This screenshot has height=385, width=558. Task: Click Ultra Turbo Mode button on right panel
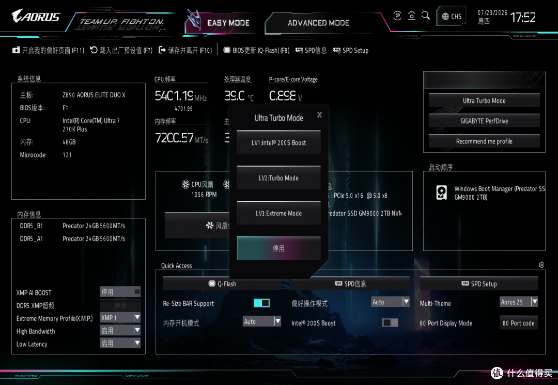pos(484,100)
